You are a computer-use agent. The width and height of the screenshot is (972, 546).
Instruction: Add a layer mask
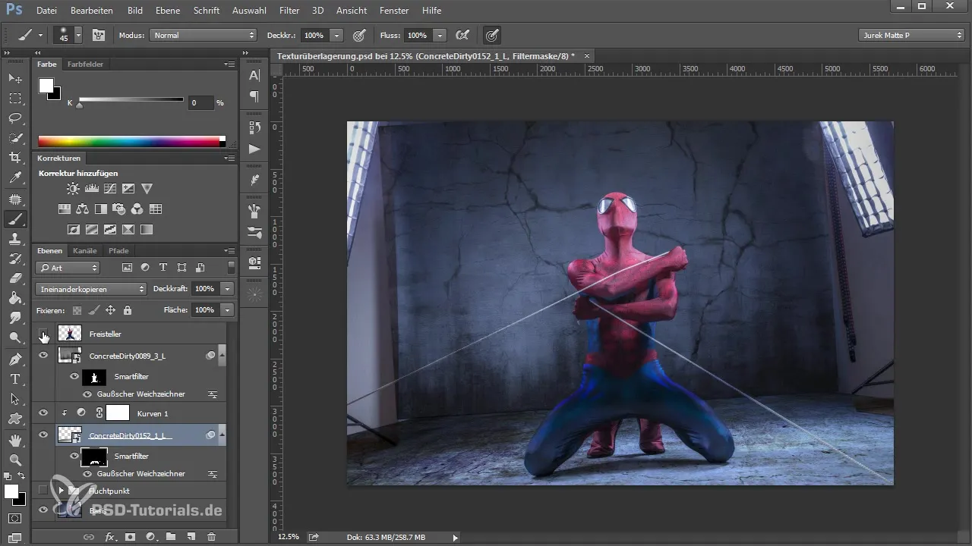(131, 537)
